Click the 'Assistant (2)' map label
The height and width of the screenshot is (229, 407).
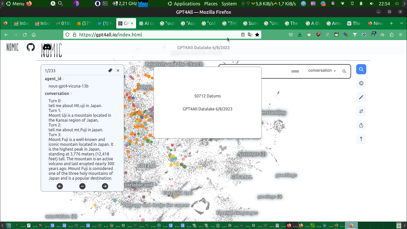pos(252,154)
